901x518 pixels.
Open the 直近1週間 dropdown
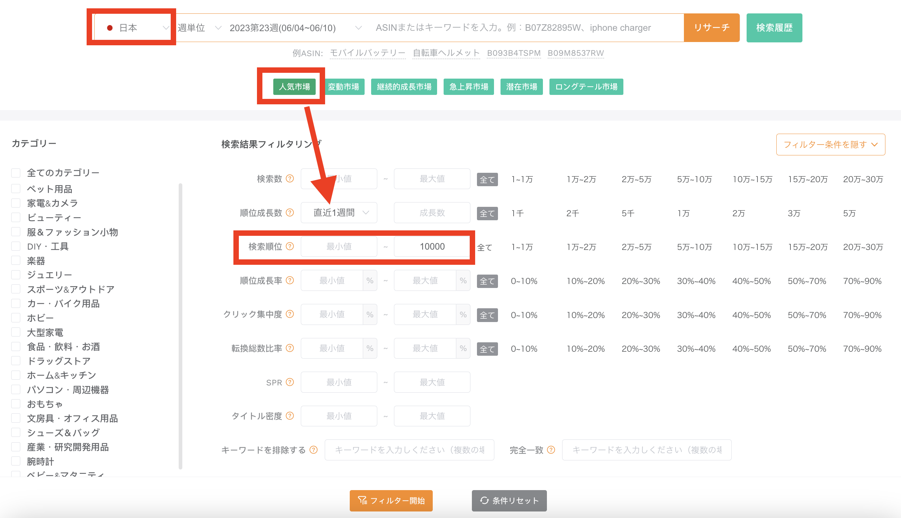(x=339, y=213)
